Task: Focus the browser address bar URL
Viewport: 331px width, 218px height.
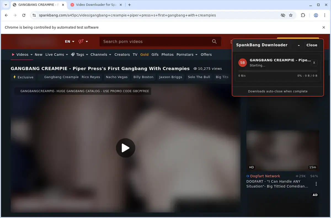Action: coord(127,15)
